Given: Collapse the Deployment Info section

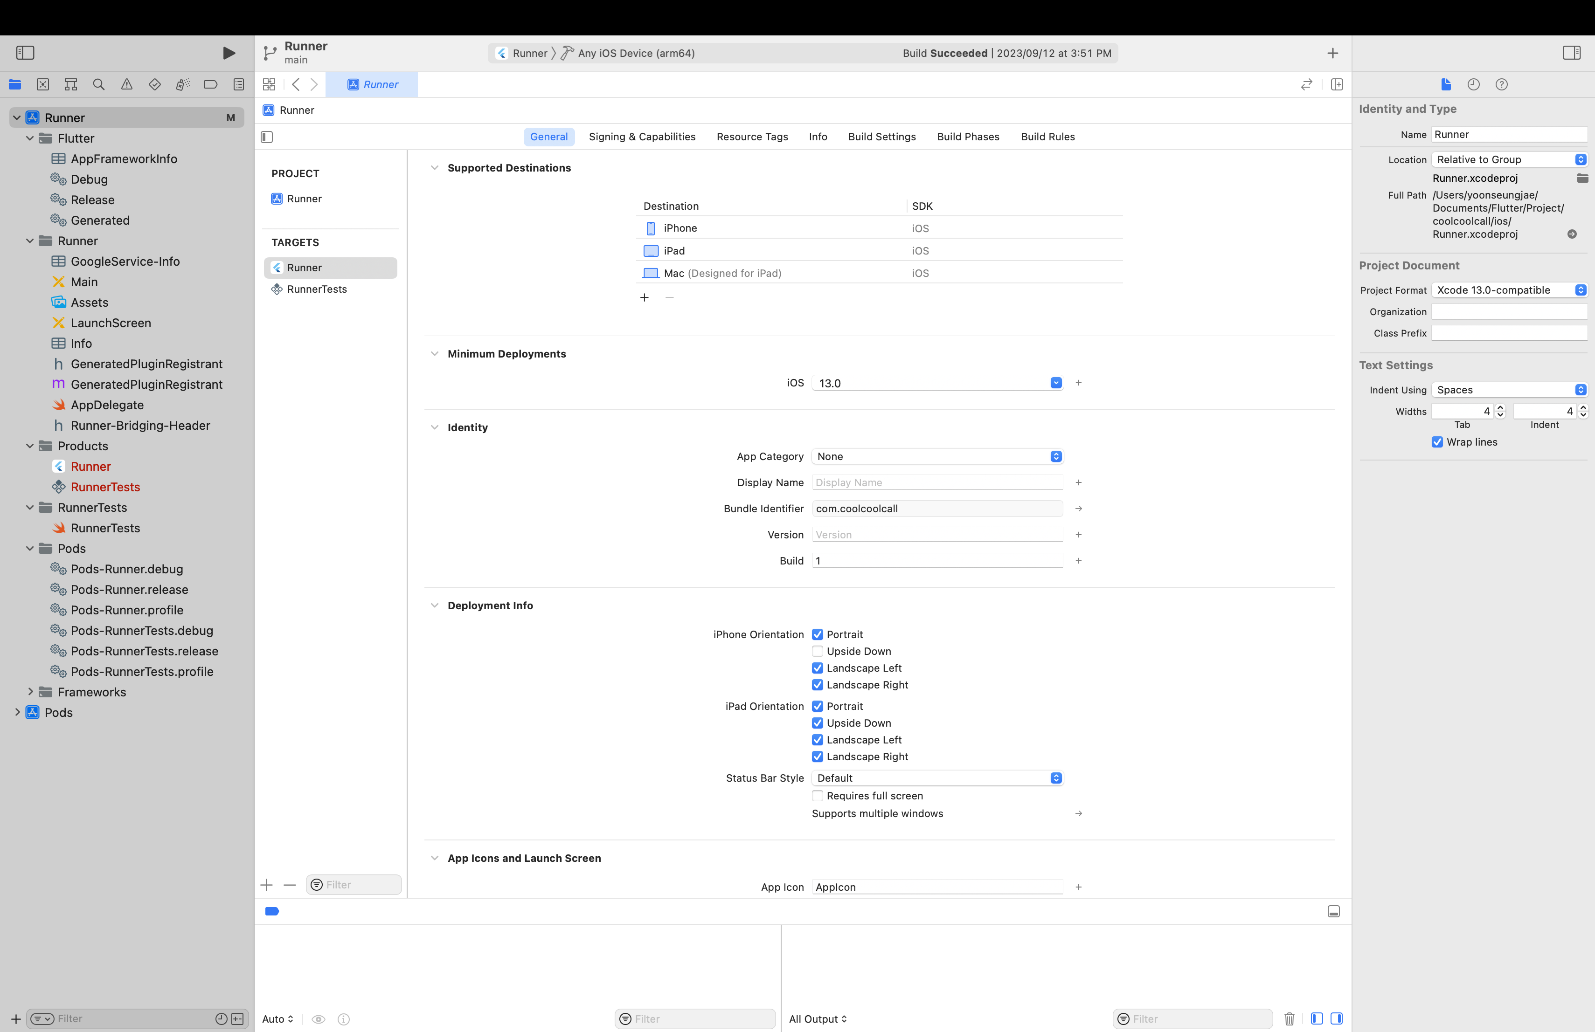Looking at the screenshot, I should 435,605.
